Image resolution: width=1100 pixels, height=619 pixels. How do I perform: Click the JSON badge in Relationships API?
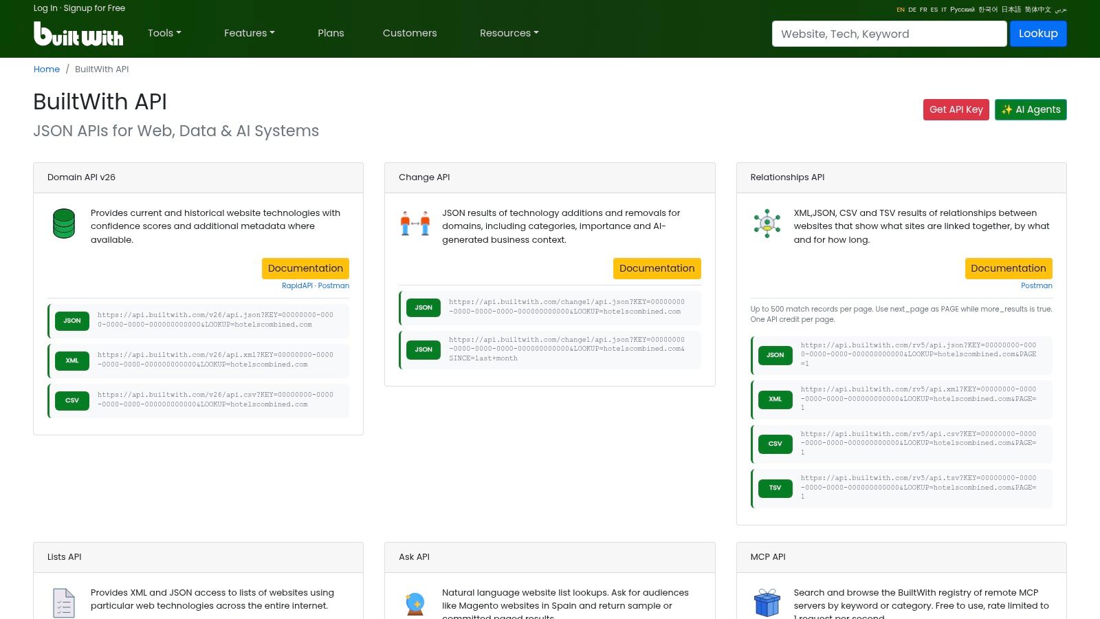[775, 355]
